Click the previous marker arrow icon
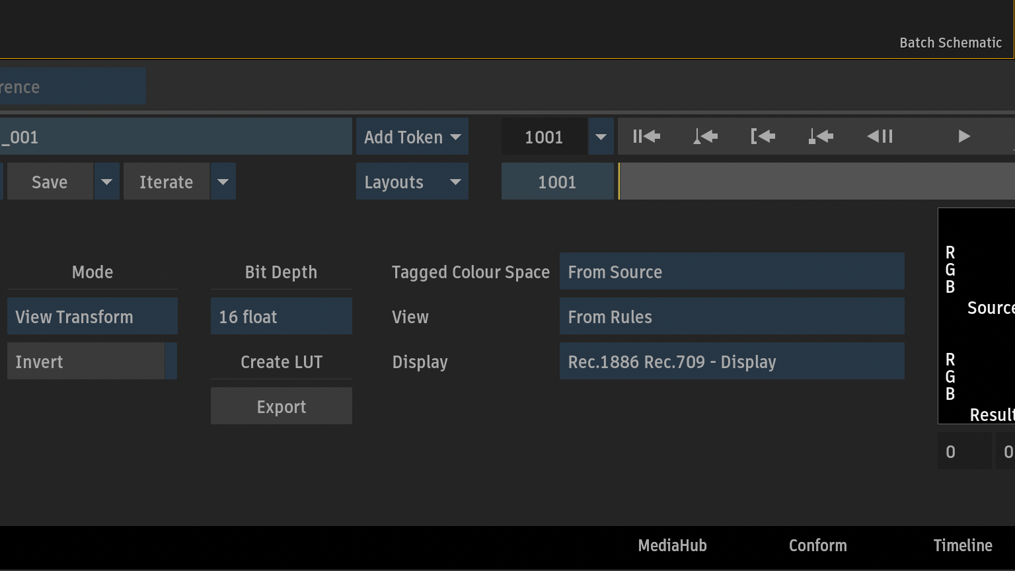 pos(821,137)
